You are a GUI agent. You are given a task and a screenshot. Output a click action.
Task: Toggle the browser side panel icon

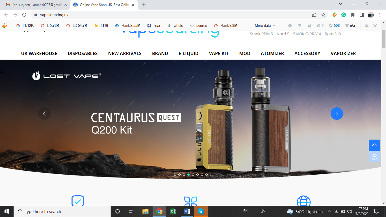point(361,15)
